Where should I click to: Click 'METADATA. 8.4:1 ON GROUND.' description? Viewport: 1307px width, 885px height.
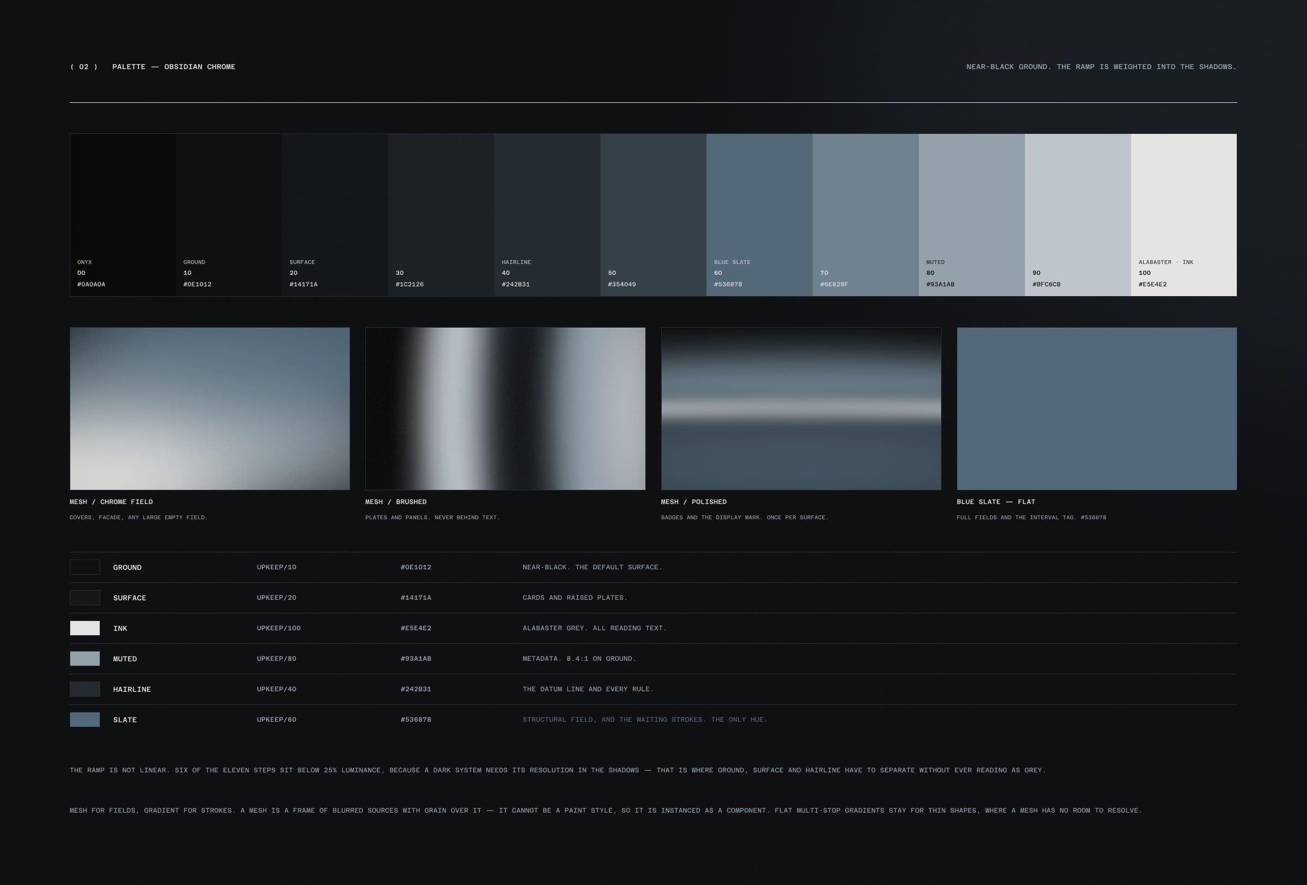(x=579, y=659)
